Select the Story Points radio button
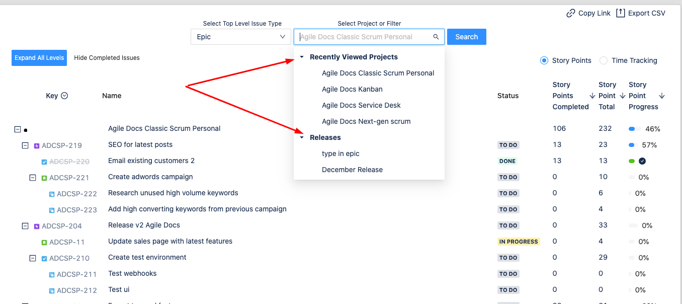 pyautogui.click(x=544, y=60)
